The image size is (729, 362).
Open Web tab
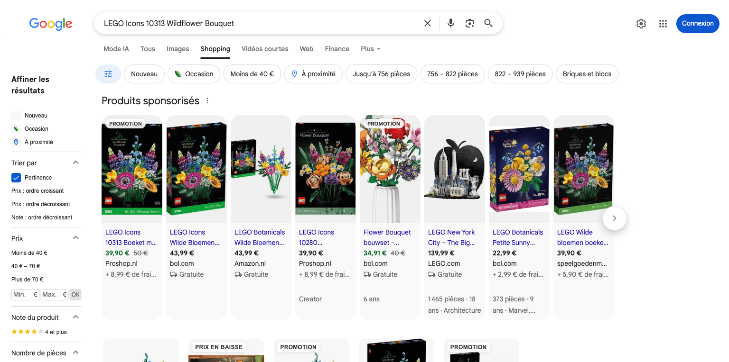307,49
